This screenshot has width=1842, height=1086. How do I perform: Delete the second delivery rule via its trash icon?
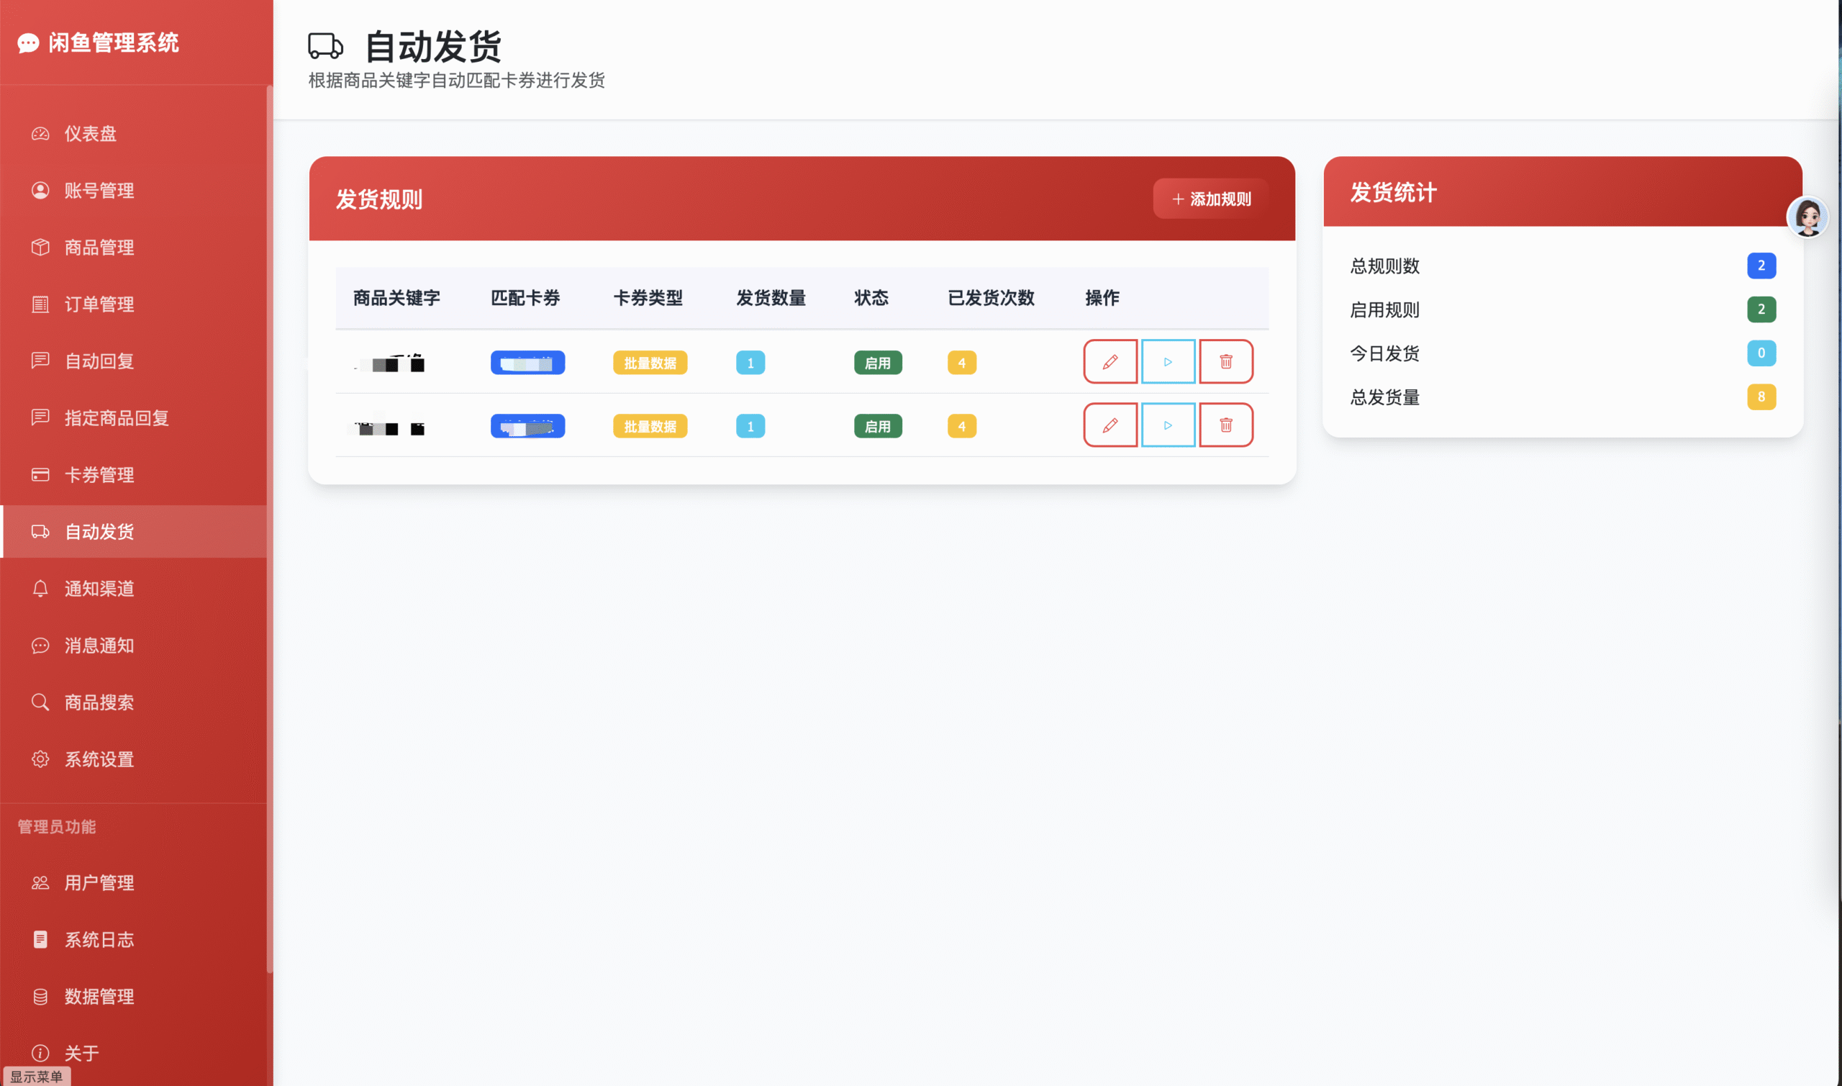tap(1226, 425)
